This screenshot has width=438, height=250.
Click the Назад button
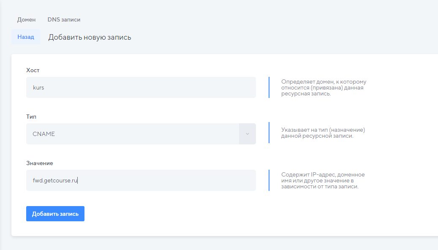26,37
